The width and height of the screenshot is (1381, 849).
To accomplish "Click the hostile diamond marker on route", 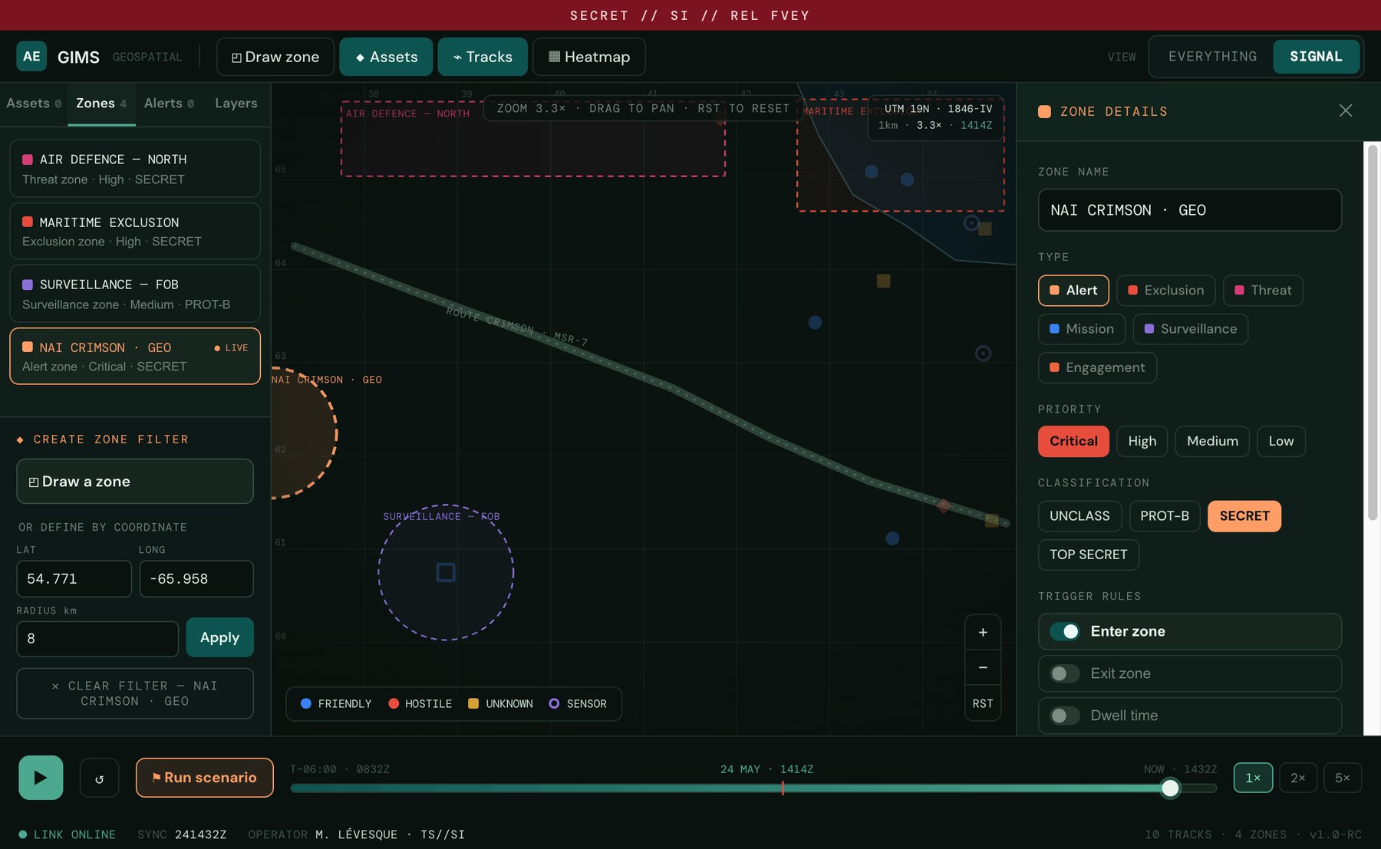I will (x=944, y=505).
